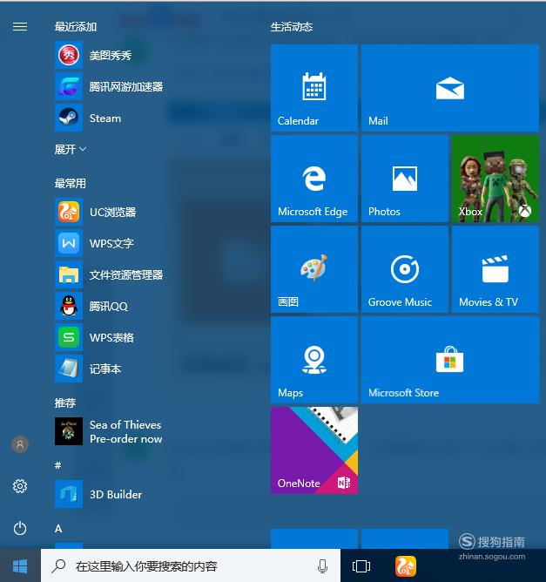
Task: Click the 推荐 section heading
Action: pos(65,403)
